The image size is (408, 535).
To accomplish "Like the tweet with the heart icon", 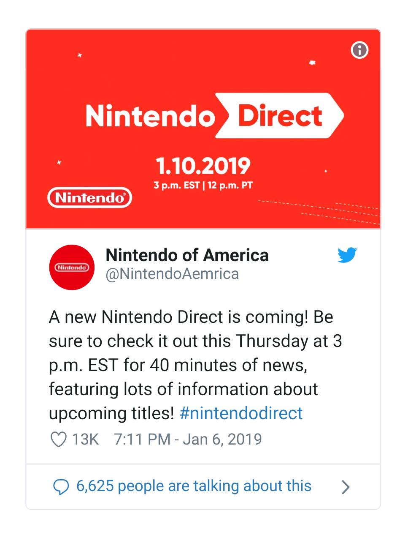I will (59, 439).
